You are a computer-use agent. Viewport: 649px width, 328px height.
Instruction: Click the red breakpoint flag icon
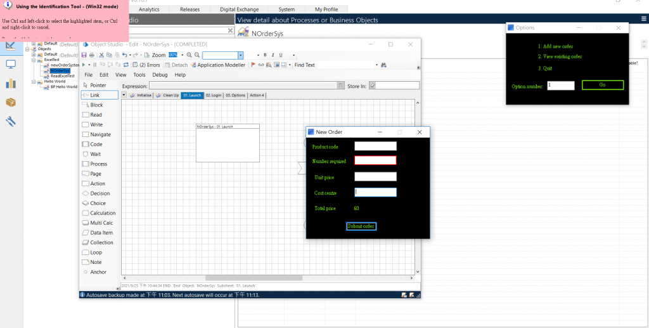[254, 65]
